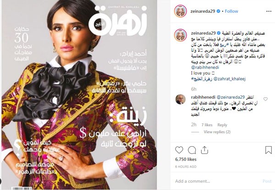Open rabihhenedi's avatar next to comment
The width and height of the screenshot is (275, 190).
tap(181, 99)
